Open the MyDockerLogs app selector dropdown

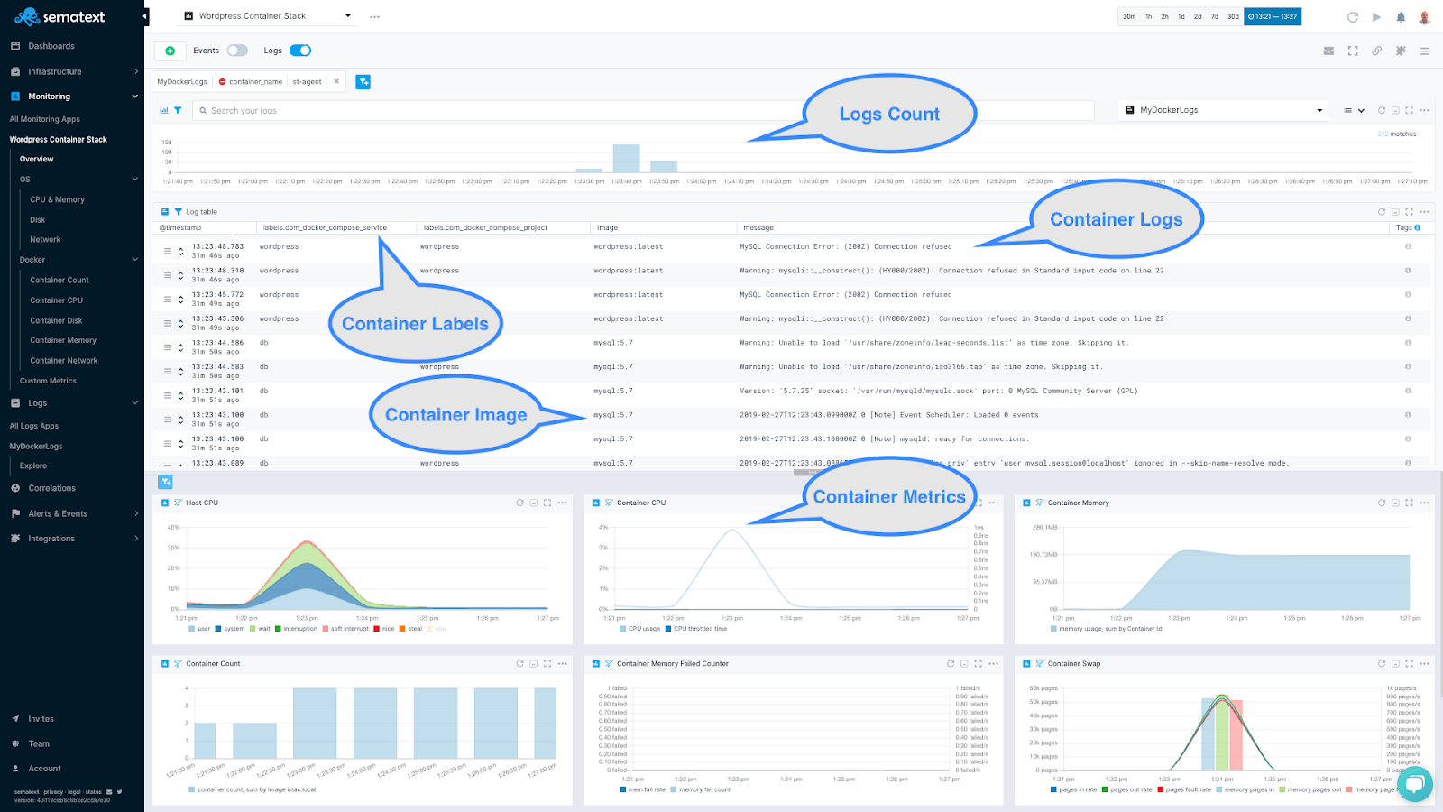[x=1224, y=110]
